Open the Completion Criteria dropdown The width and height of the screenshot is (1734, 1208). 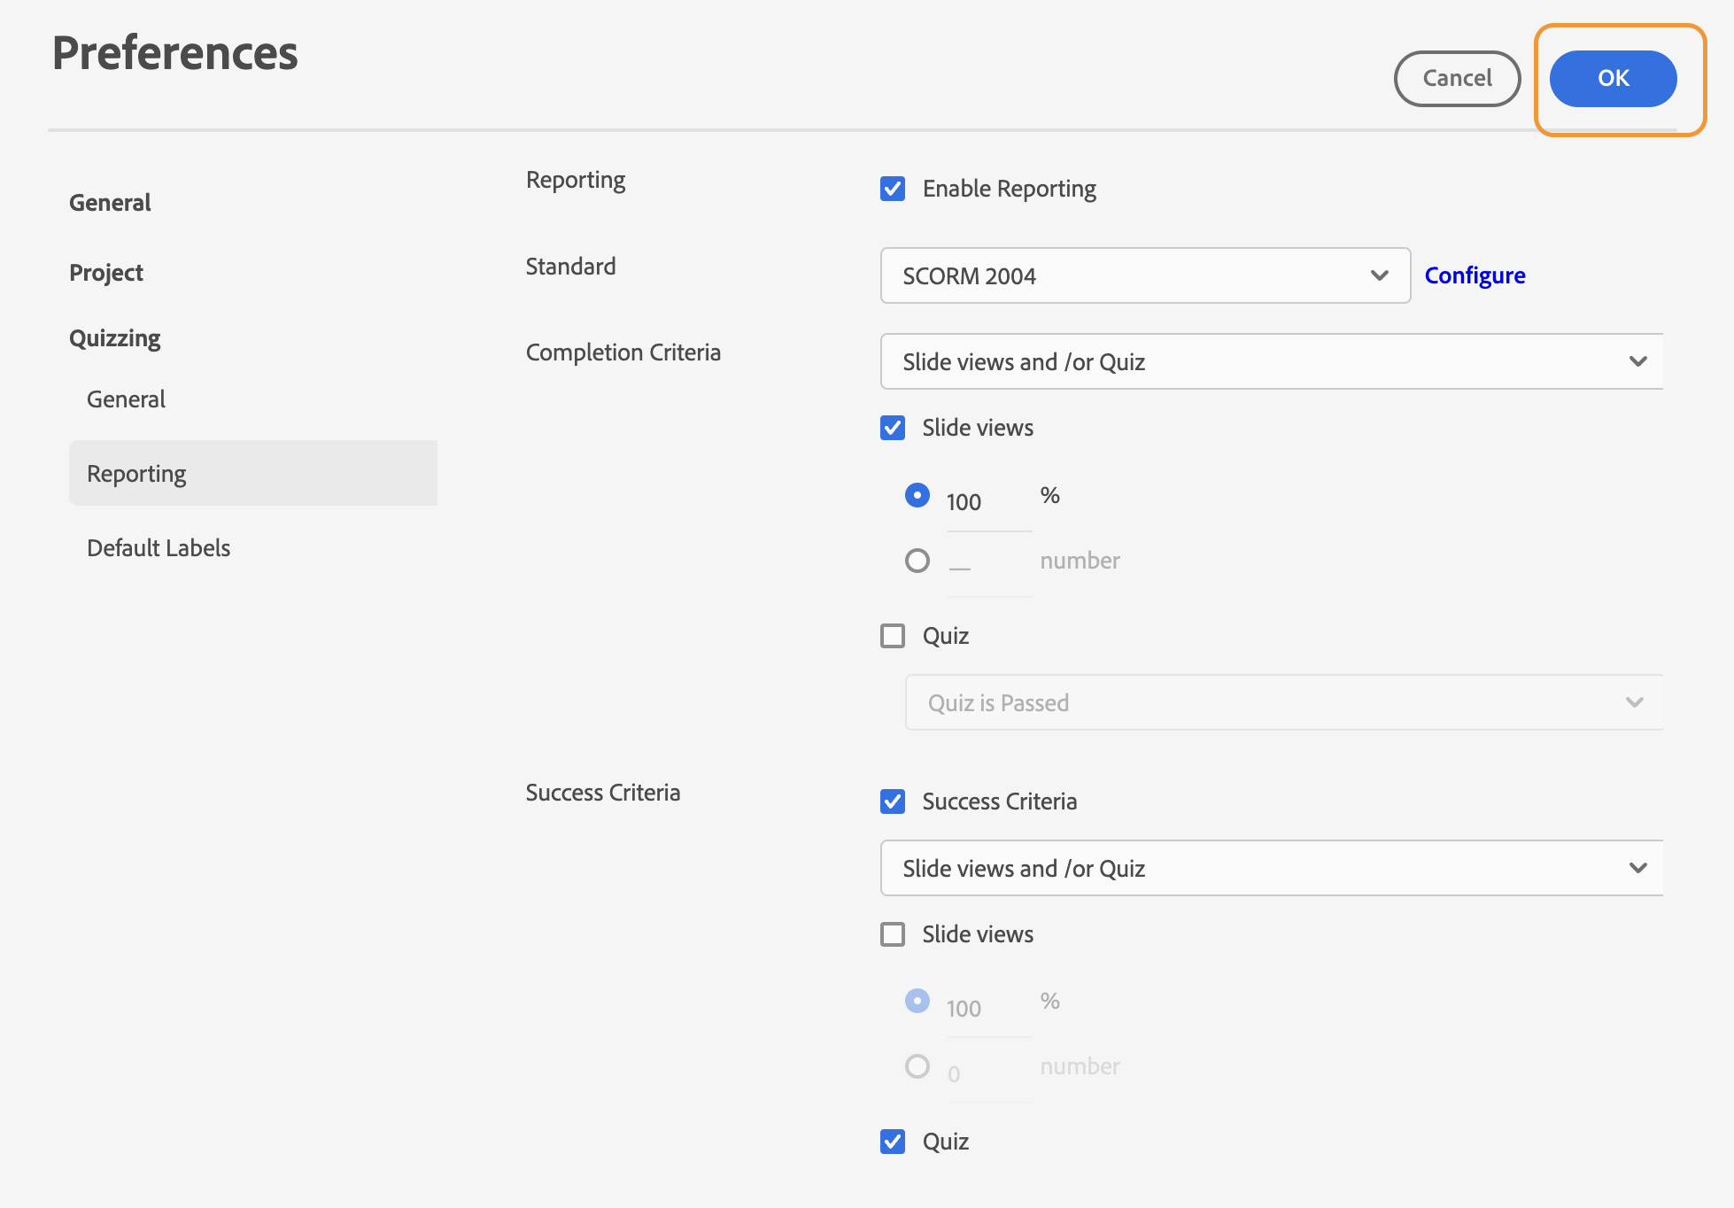coord(1272,362)
